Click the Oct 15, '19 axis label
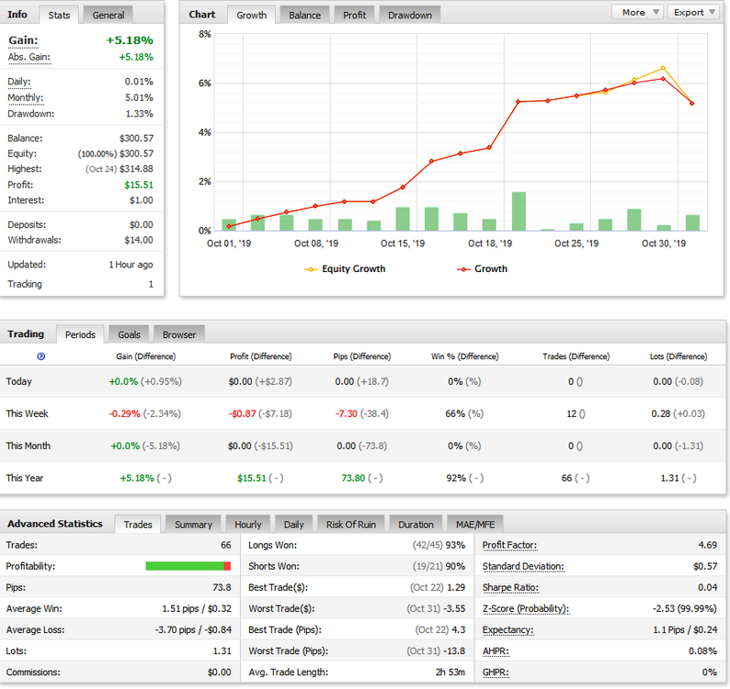This screenshot has height=689, width=730. tap(403, 243)
